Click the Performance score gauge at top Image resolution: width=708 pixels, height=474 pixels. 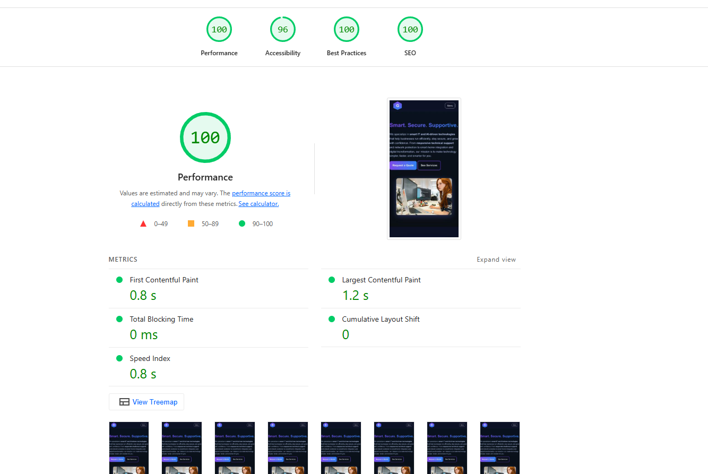(x=219, y=29)
